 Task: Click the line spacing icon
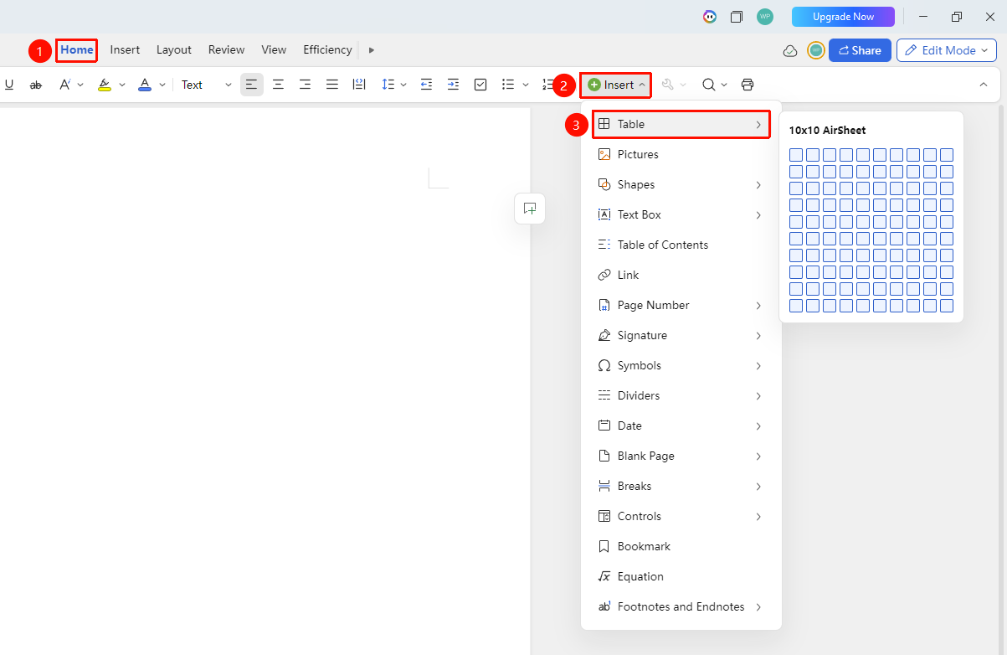click(388, 85)
